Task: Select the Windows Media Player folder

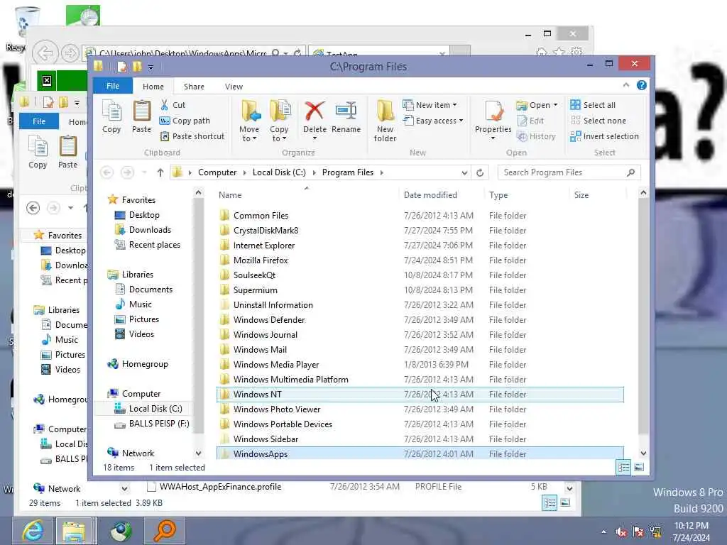Action: pyautogui.click(x=420, y=365)
